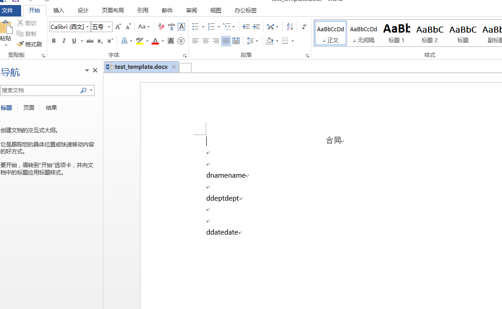Toggle underline formatting
Viewport: 502px width, 309px height.
[74, 41]
